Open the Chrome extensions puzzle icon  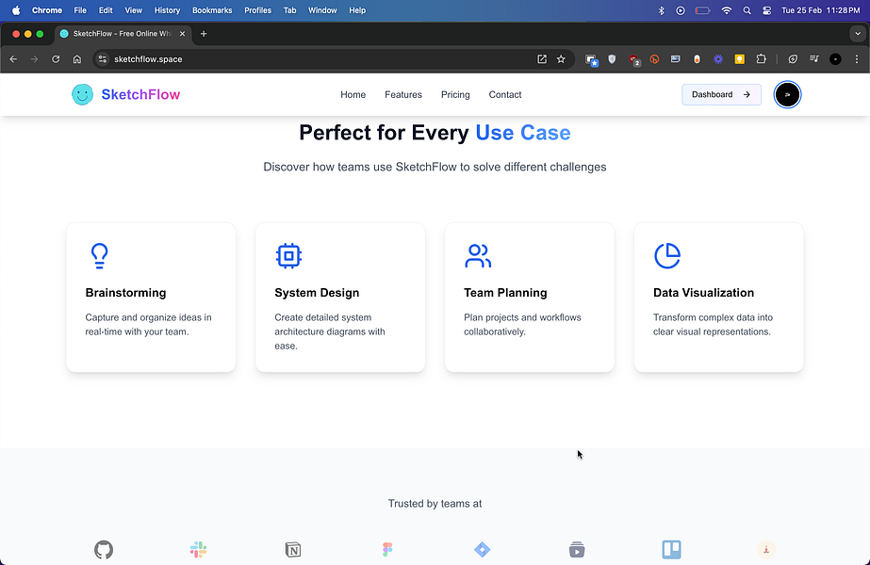[762, 59]
